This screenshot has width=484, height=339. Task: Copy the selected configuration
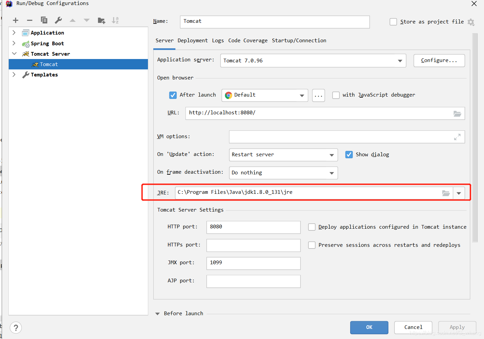(x=44, y=20)
